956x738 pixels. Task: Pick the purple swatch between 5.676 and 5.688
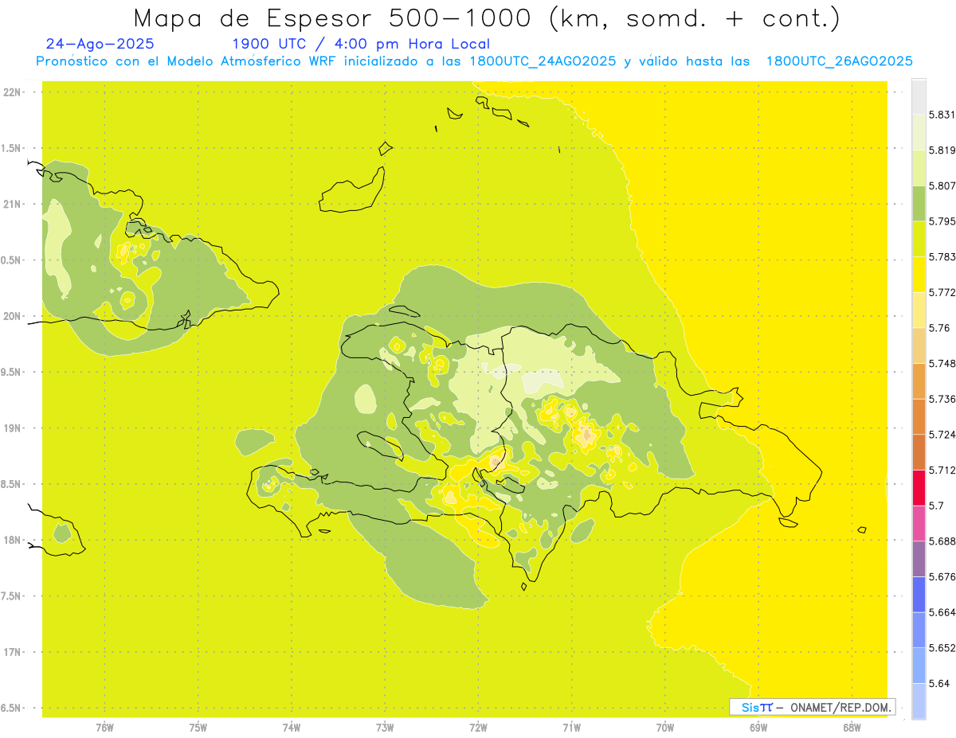(x=919, y=559)
